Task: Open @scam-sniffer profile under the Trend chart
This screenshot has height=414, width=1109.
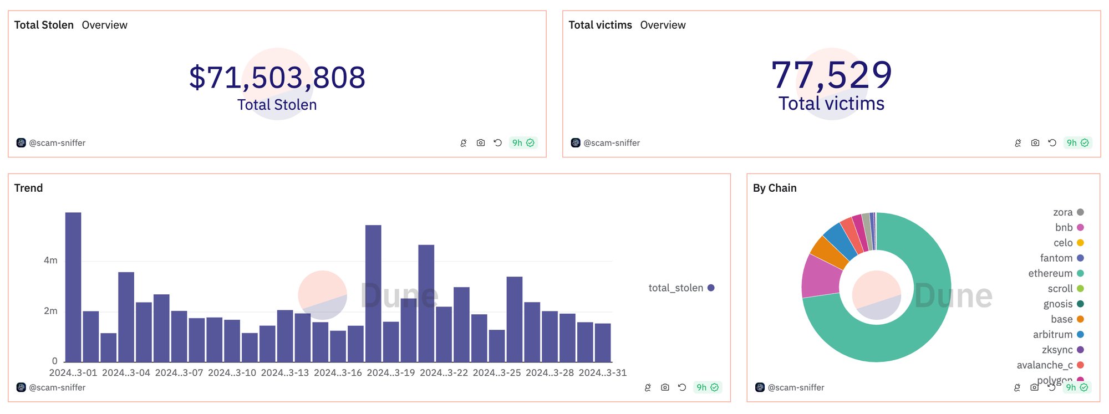Action: tap(57, 387)
